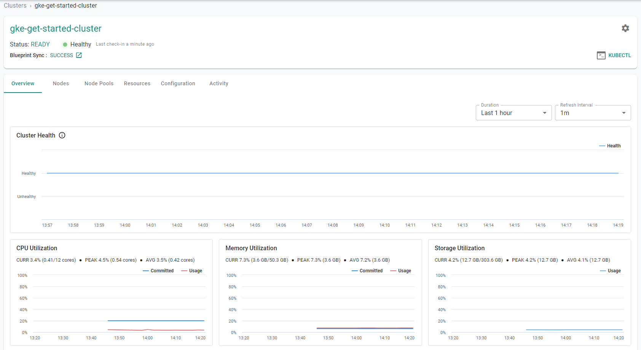Viewport: 641px width, 350px height.
Task: Toggle Committed series in CPU Utilization legend
Action: [x=158, y=271]
